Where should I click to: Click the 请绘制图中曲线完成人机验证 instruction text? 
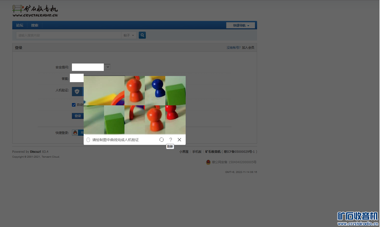(116, 140)
